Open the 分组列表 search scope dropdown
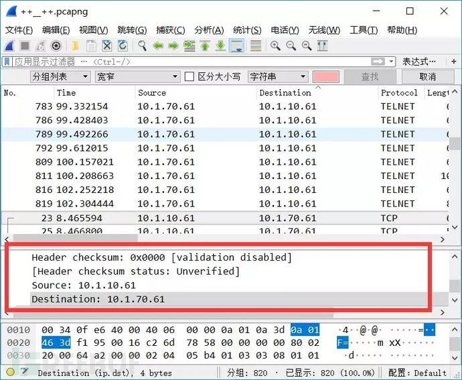The height and width of the screenshot is (380, 462). click(x=60, y=76)
